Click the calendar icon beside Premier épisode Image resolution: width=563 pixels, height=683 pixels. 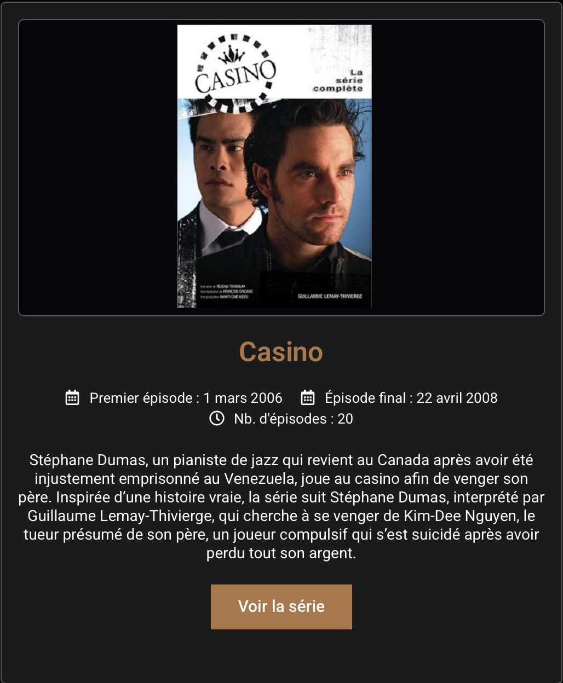(x=72, y=397)
